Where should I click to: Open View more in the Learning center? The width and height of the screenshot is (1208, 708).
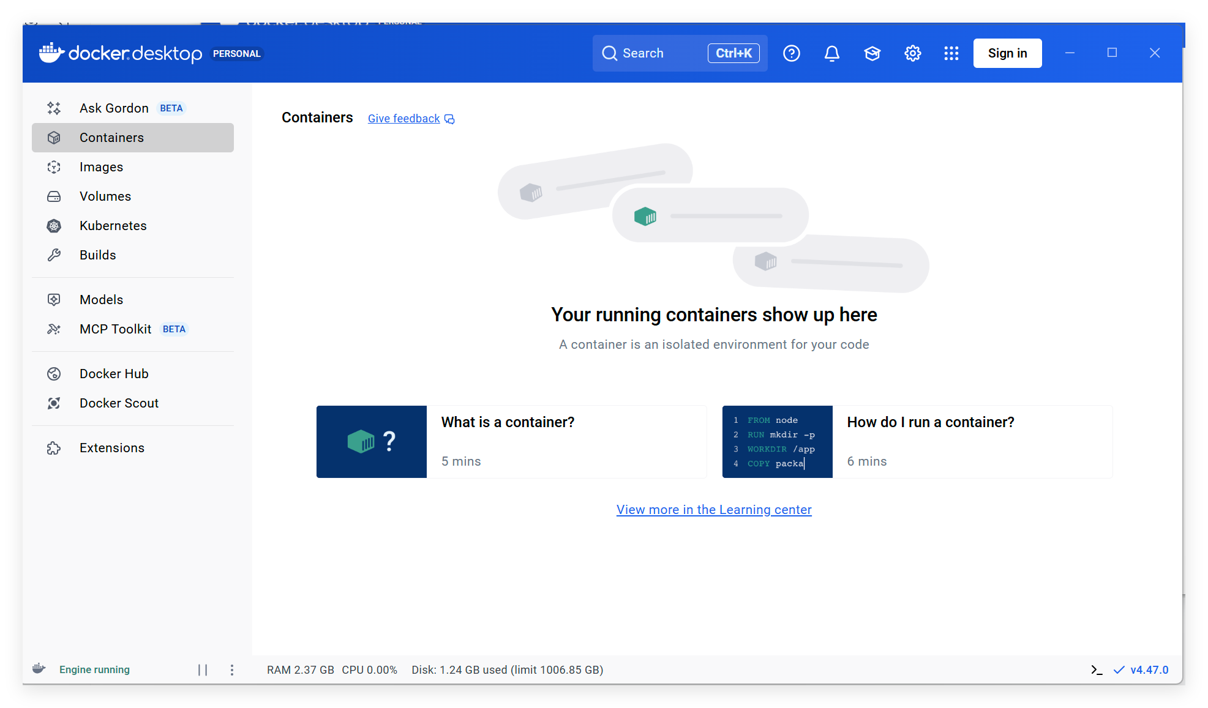[714, 510]
